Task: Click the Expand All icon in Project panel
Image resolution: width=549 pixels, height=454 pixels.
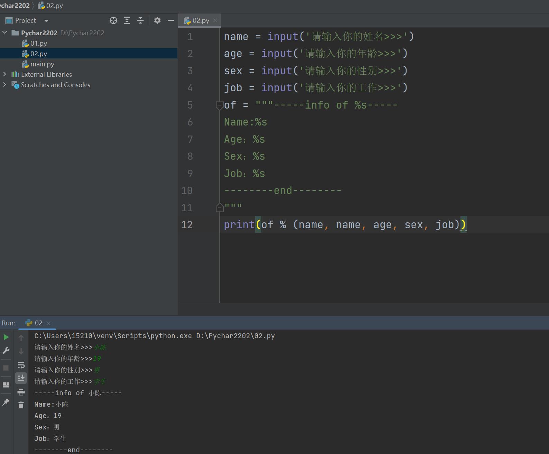Action: [x=127, y=20]
